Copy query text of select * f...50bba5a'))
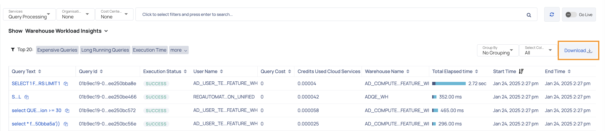Viewport: 605px width, 131px height. tap(66, 124)
